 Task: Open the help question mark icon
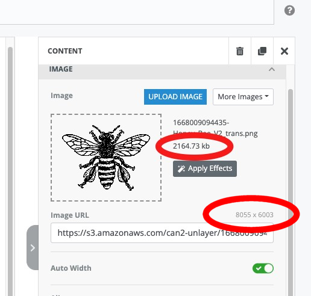[x=289, y=10]
